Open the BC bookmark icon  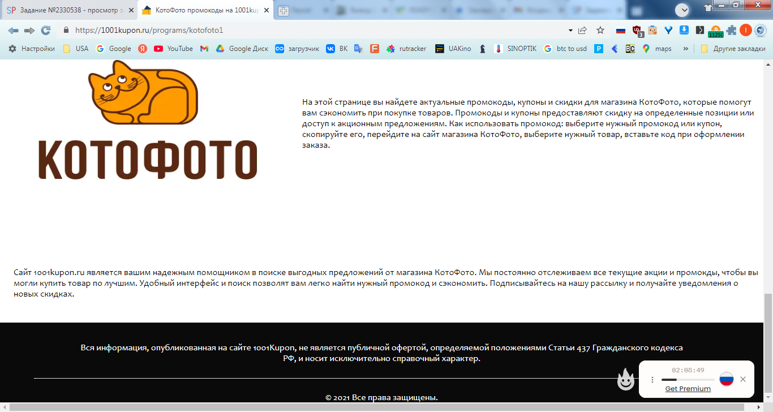pyautogui.click(x=630, y=49)
